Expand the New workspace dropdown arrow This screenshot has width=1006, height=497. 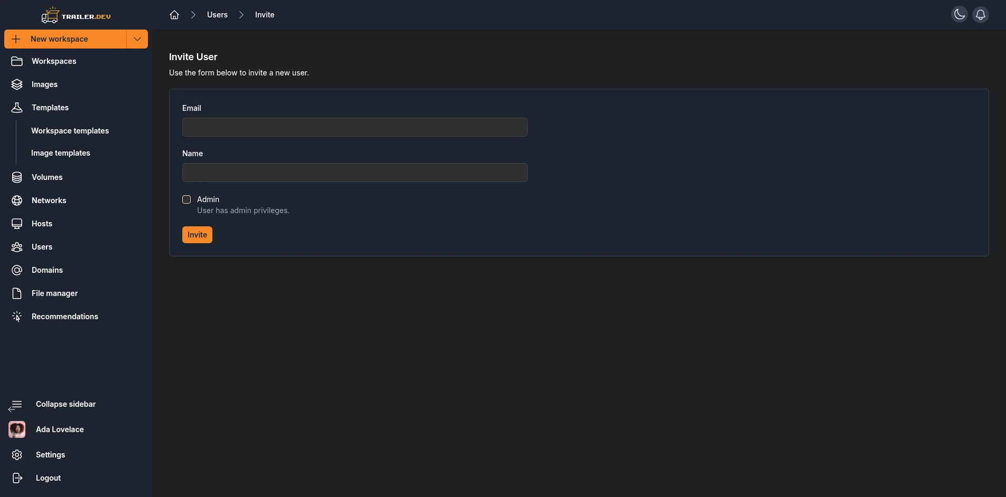click(x=137, y=39)
